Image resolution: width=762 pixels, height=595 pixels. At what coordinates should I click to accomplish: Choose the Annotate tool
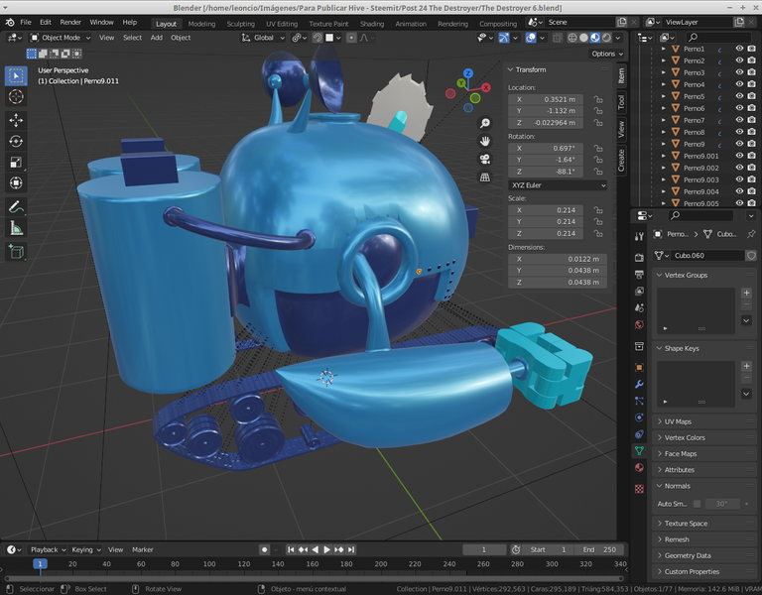[16, 207]
